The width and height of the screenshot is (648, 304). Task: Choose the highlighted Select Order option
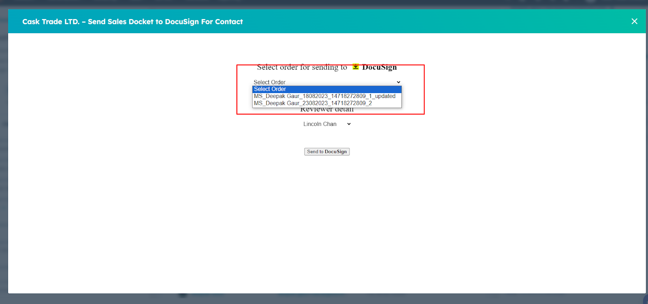point(327,89)
